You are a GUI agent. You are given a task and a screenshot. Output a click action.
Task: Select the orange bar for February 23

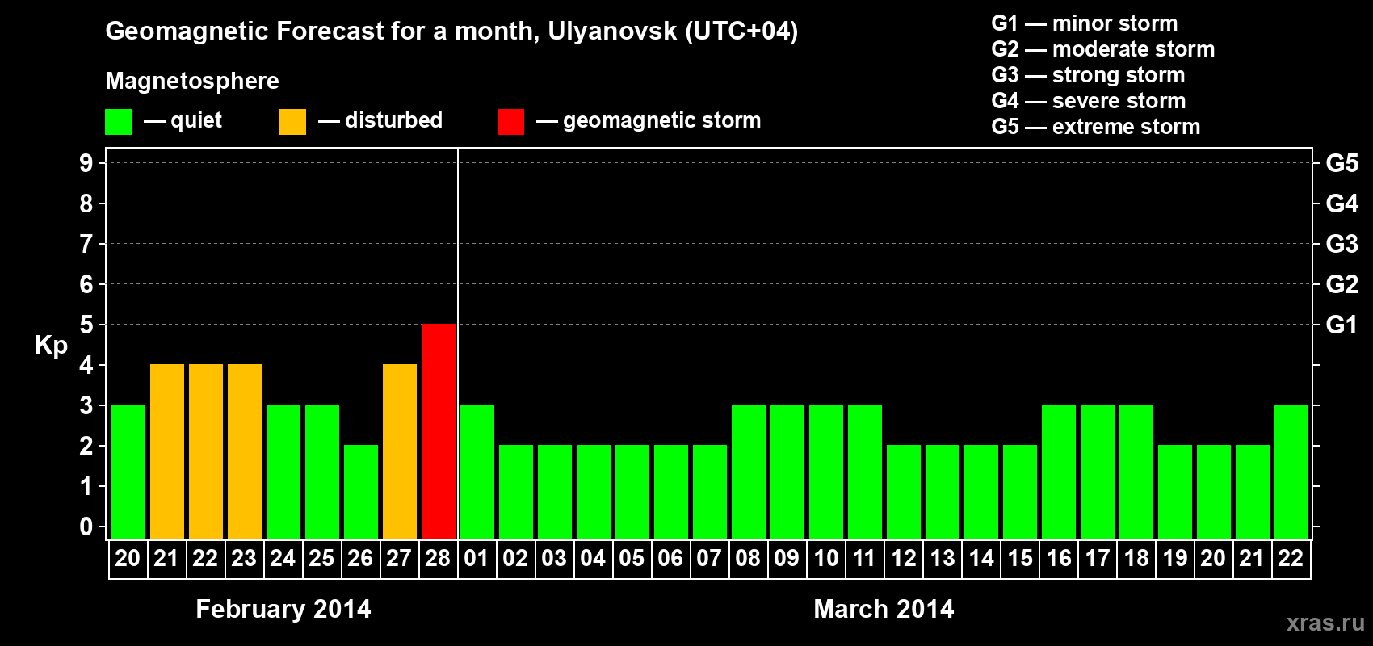coord(245,451)
